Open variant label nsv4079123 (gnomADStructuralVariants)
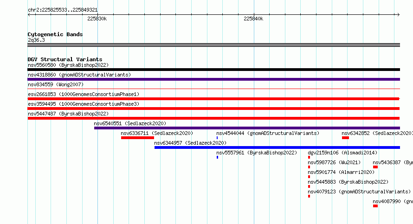The width and height of the screenshot is (413, 224). [359, 192]
